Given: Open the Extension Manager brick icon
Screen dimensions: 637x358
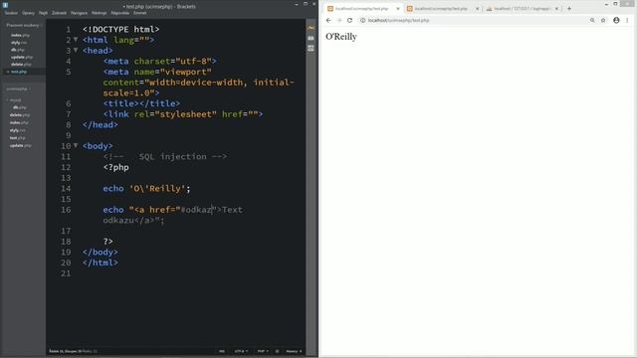Looking at the screenshot, I should (311, 38).
